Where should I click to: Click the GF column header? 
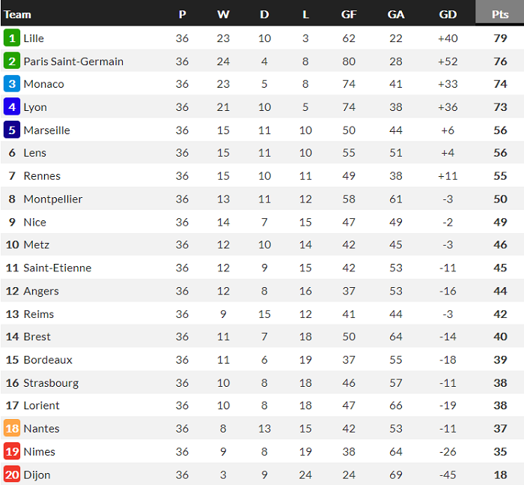pyautogui.click(x=349, y=14)
